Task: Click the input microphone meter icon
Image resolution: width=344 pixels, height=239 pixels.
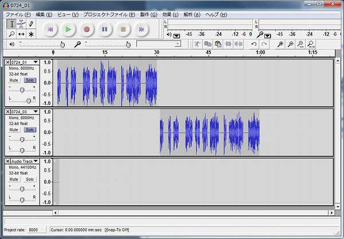Action: [x=260, y=34]
